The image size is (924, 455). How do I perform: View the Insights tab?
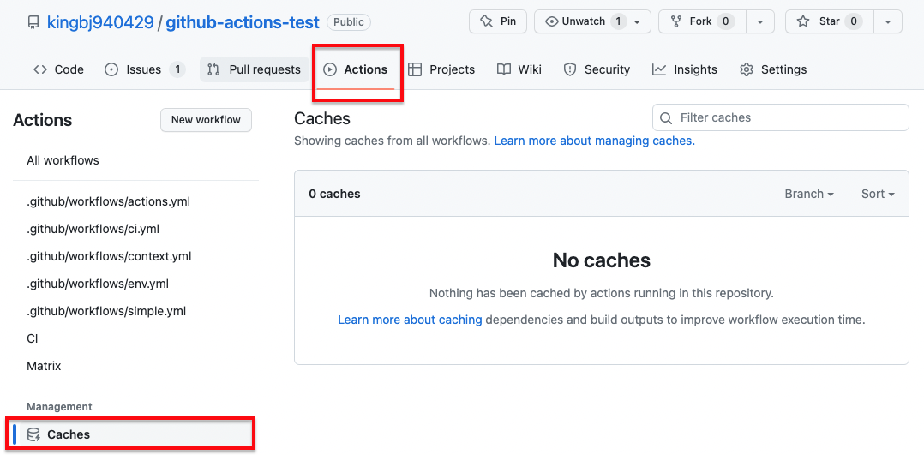point(685,69)
